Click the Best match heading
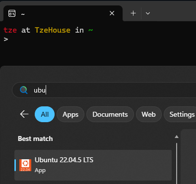The width and height of the screenshot is (196, 184). [x=35, y=138]
